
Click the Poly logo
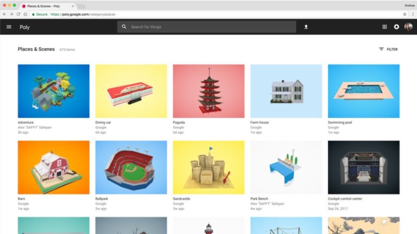point(24,27)
